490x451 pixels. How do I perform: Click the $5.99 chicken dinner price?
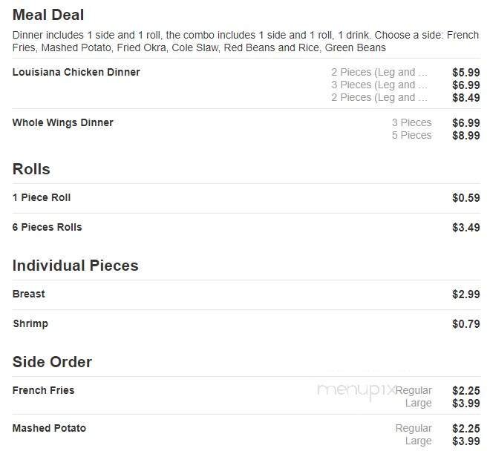click(465, 73)
